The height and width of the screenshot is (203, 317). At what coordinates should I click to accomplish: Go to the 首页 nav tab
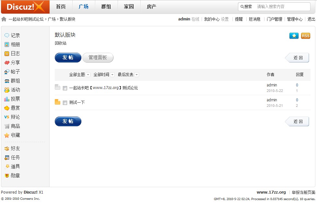tap(61, 7)
